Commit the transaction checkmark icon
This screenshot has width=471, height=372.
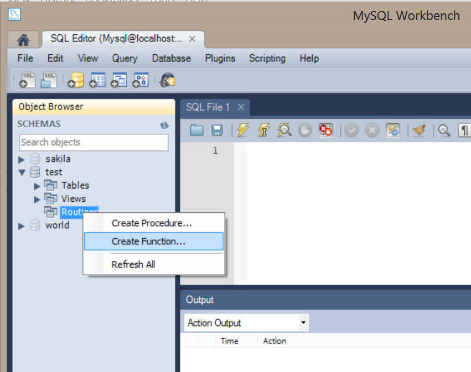[351, 130]
